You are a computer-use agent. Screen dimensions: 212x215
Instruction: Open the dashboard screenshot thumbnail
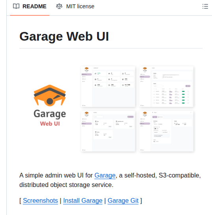(x=108, y=86)
